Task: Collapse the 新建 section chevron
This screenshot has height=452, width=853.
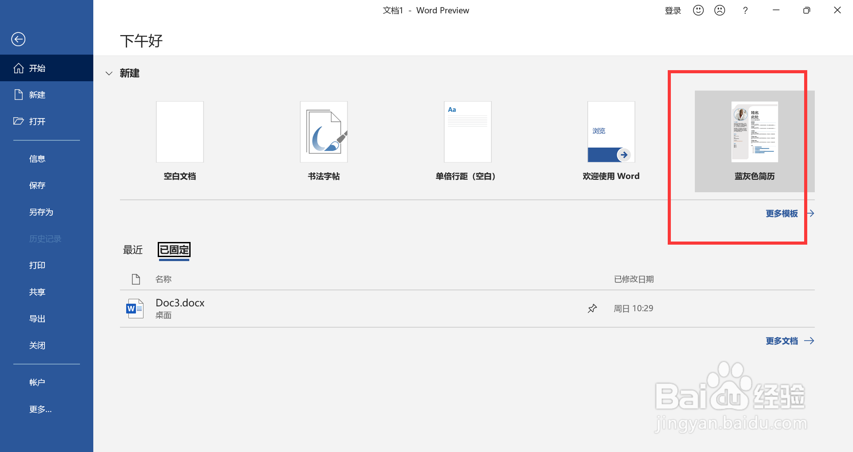Action: click(109, 73)
